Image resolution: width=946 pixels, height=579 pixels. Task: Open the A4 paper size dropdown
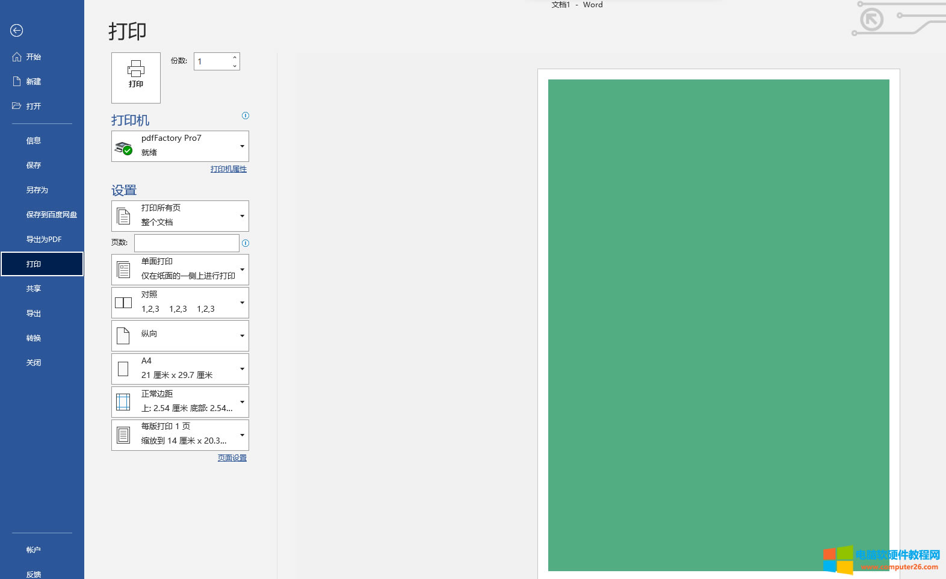tap(180, 369)
